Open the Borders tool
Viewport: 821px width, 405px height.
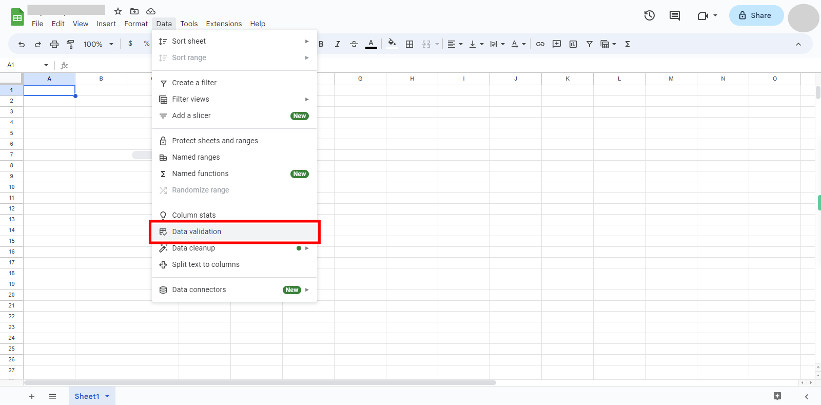tap(409, 44)
